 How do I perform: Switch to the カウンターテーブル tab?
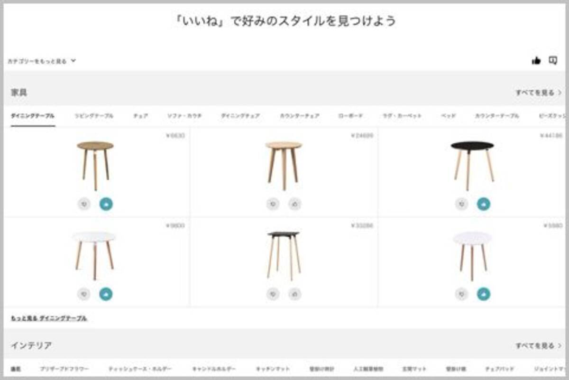497,116
